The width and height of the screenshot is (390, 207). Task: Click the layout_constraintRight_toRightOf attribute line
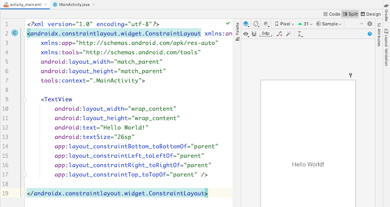[x=133, y=165]
